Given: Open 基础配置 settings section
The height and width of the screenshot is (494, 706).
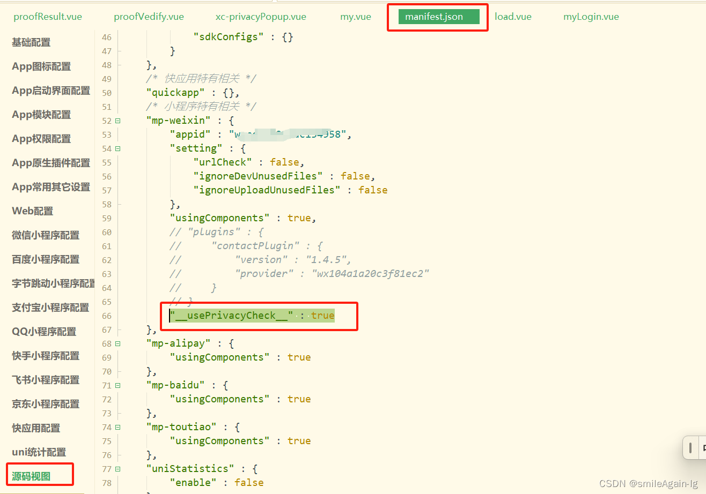Looking at the screenshot, I should 31,42.
